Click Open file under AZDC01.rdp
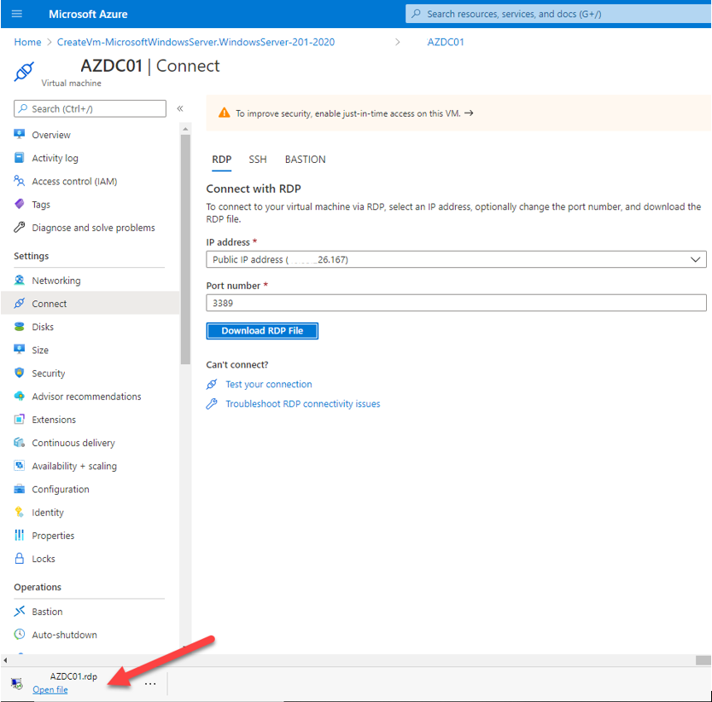 click(x=50, y=689)
